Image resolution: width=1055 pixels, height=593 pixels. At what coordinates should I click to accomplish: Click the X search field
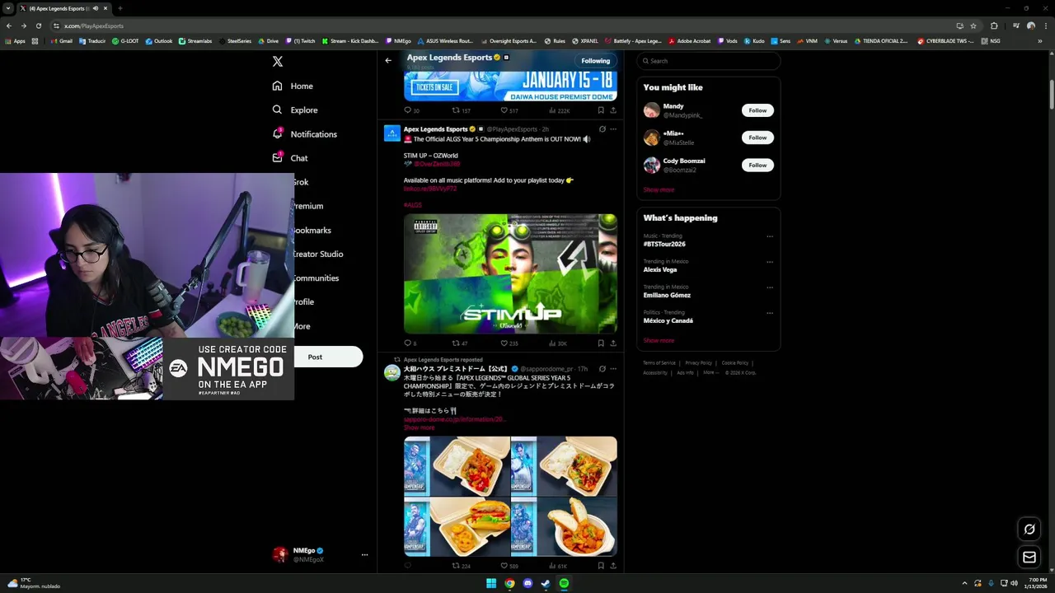tap(708, 61)
